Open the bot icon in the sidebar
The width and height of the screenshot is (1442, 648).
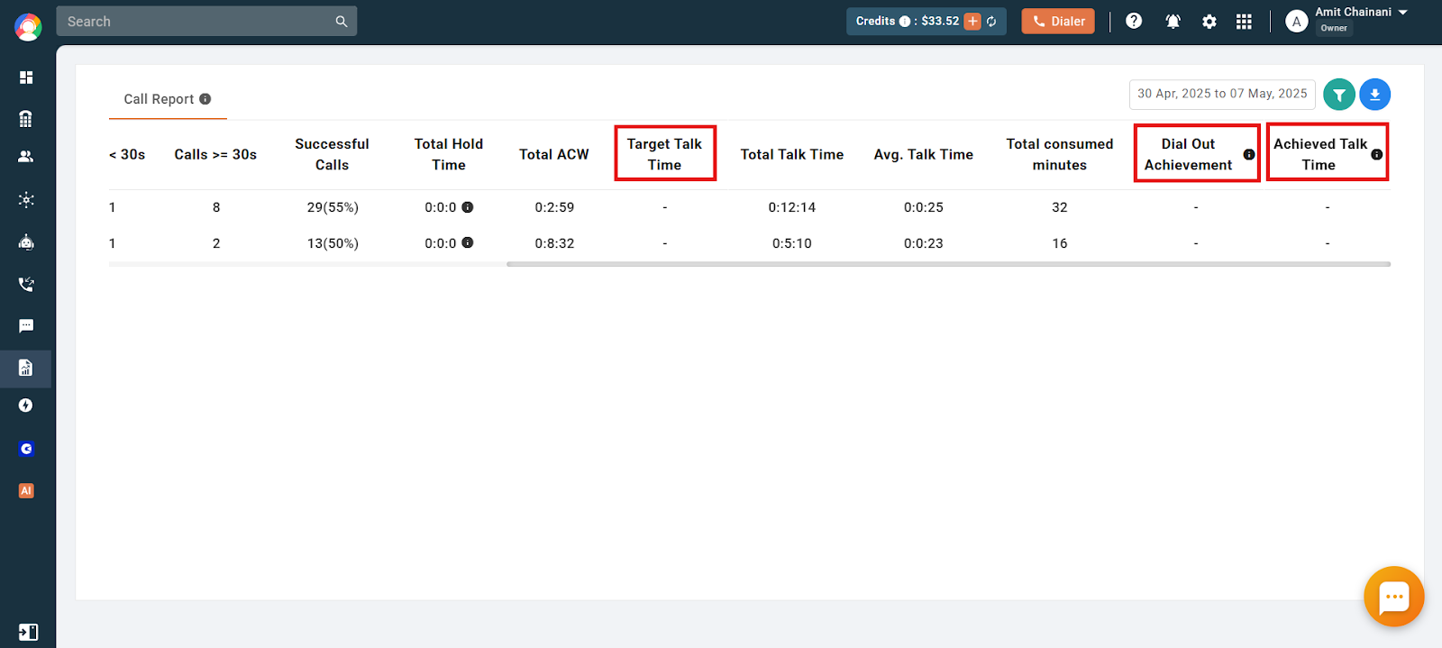[26, 242]
